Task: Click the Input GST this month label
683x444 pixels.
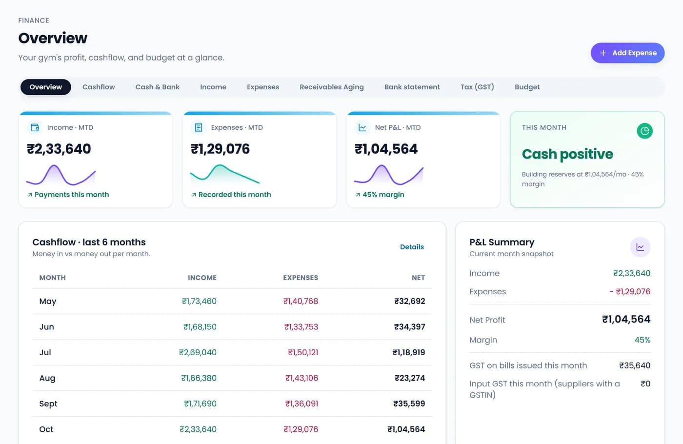Action: [544, 389]
